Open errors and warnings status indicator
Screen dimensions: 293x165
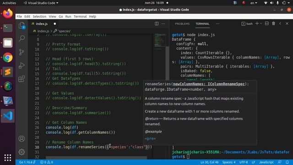[47, 162]
